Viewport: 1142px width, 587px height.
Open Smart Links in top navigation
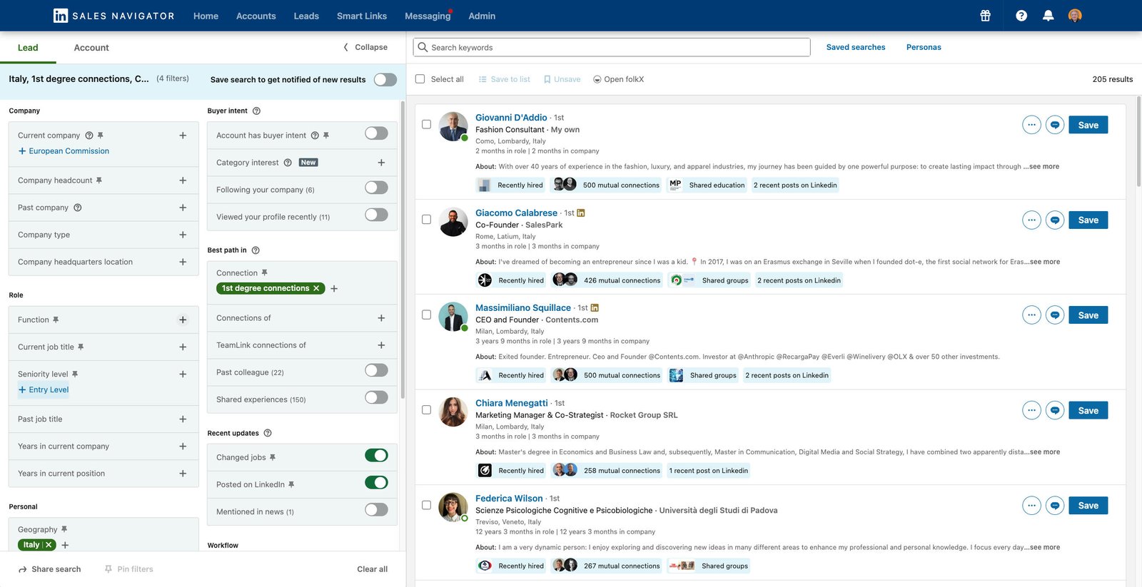362,16
